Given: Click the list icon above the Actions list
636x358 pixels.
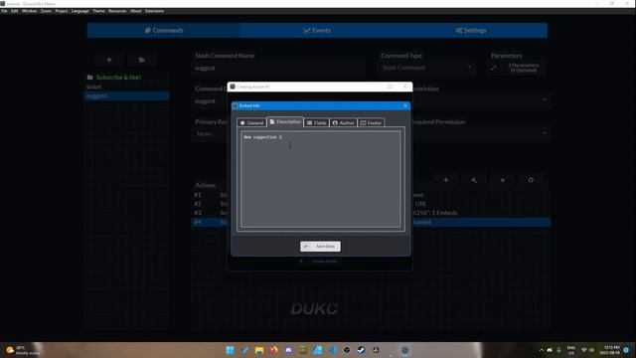Looking at the screenshot, I should (502, 180).
